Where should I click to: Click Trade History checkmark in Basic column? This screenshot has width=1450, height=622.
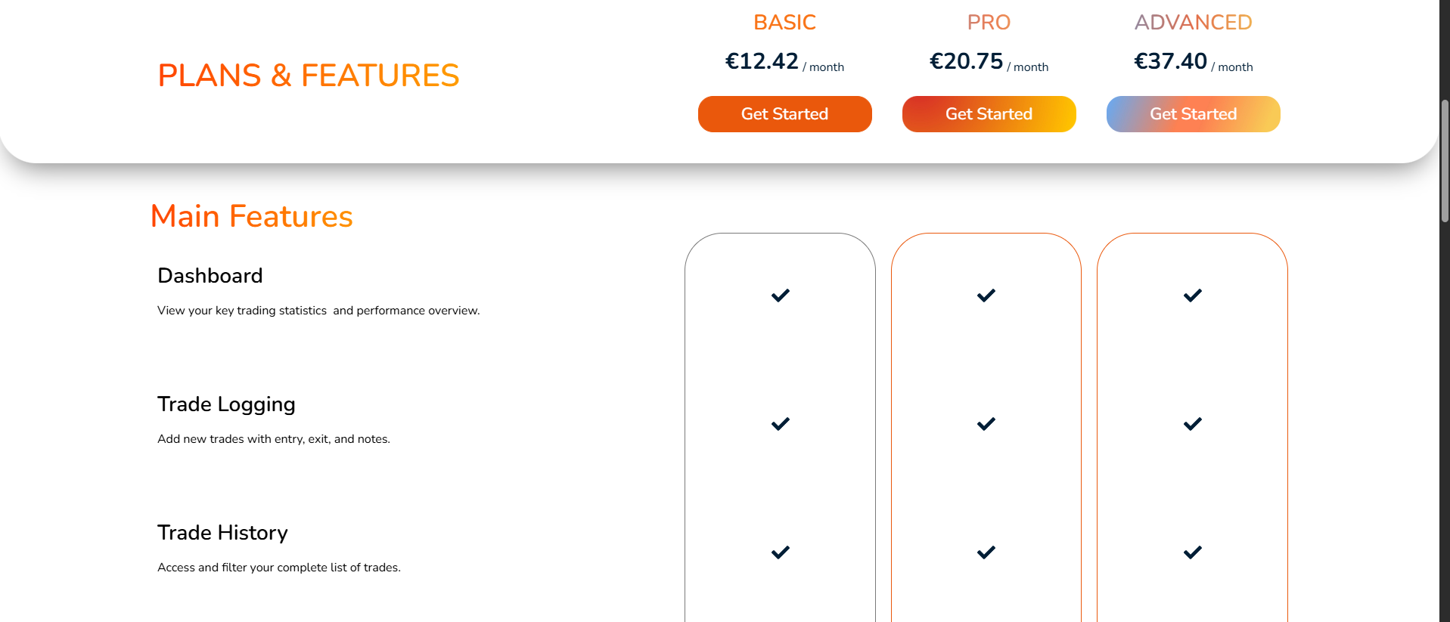coord(781,552)
